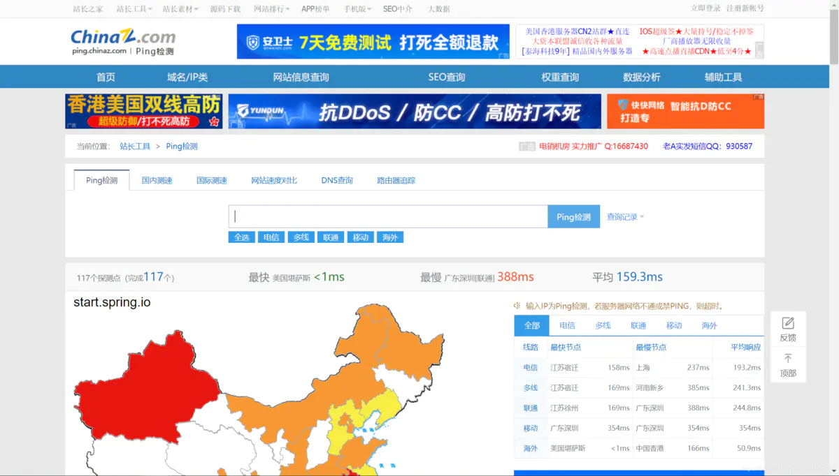This screenshot has width=839, height=476.
Task: Click the ChinaZ.com site logo
Action: [123, 40]
